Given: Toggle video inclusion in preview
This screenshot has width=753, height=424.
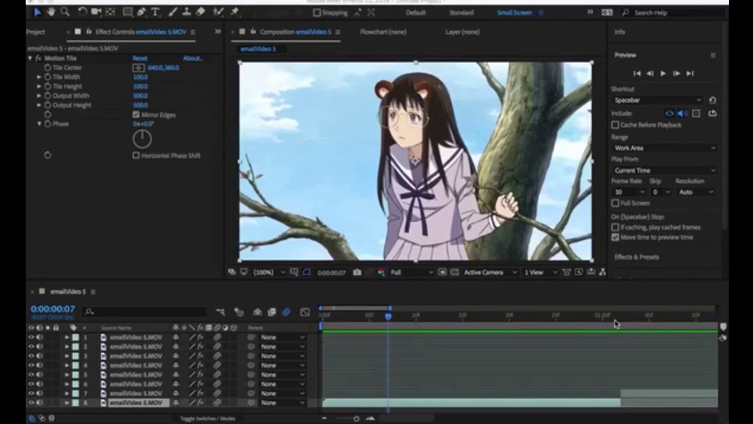Looking at the screenshot, I should pos(669,113).
